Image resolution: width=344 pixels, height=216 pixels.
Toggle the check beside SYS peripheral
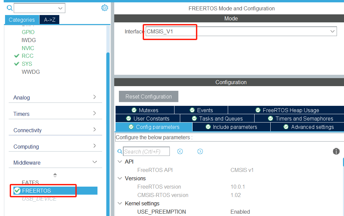[17, 63]
